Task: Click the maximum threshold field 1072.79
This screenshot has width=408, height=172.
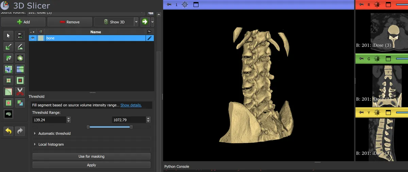Action: (x=129, y=120)
